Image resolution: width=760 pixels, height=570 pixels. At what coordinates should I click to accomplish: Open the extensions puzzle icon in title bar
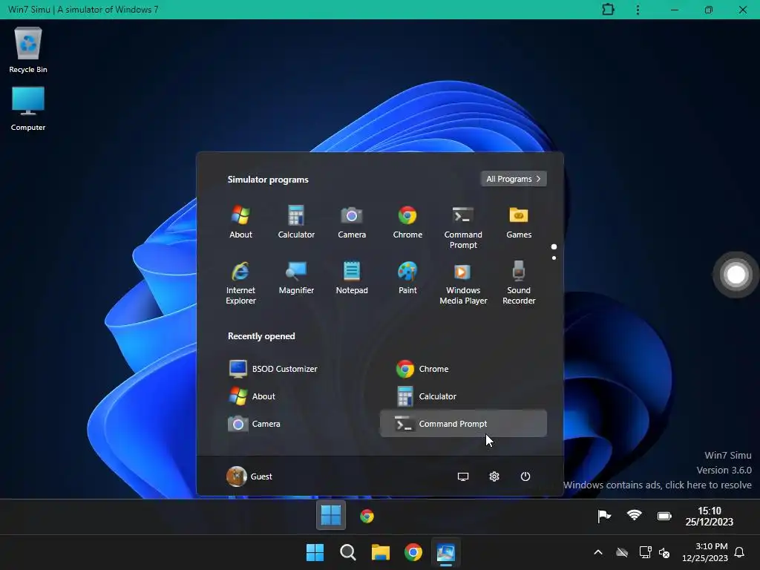pyautogui.click(x=608, y=10)
